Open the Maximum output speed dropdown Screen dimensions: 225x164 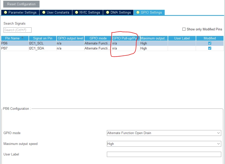click(164, 144)
